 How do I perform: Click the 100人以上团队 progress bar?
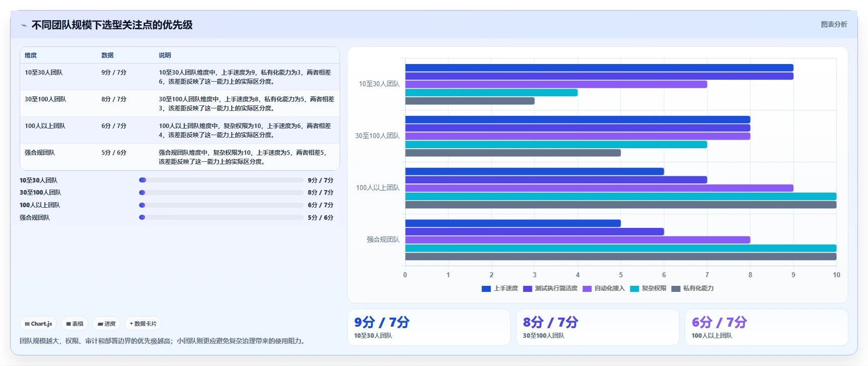(221, 205)
